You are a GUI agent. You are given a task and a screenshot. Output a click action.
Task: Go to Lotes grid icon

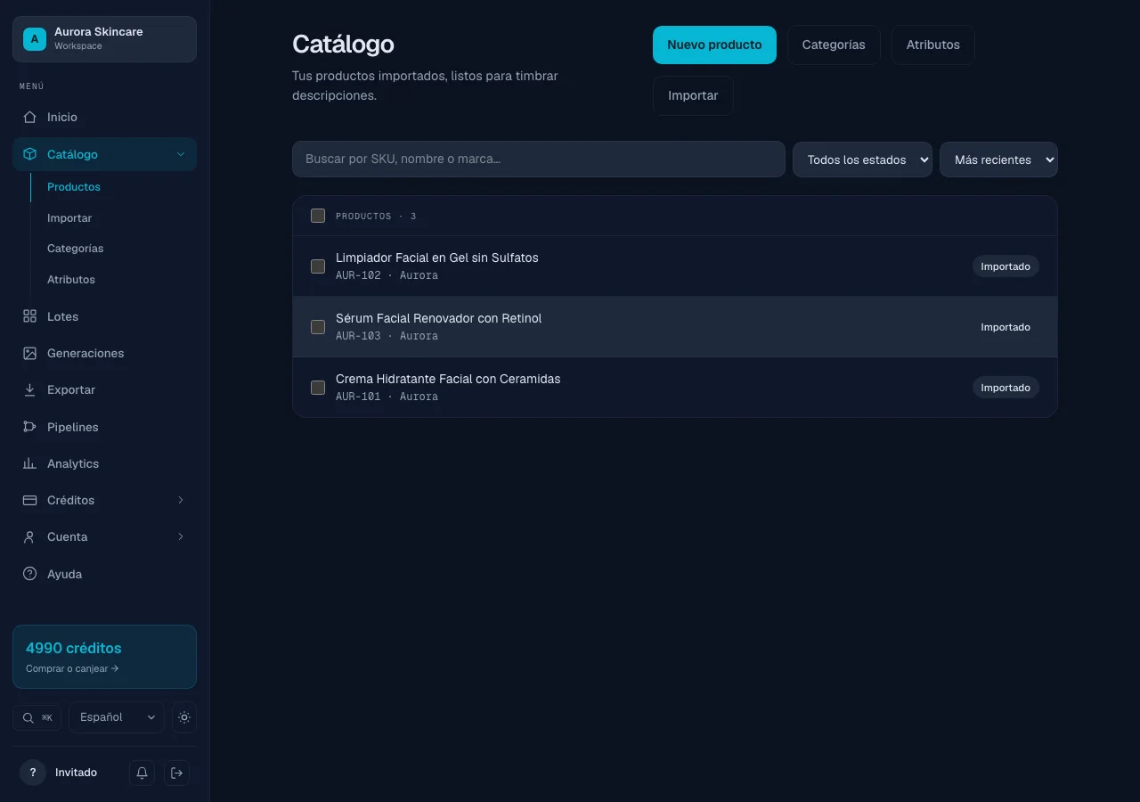tap(29, 316)
